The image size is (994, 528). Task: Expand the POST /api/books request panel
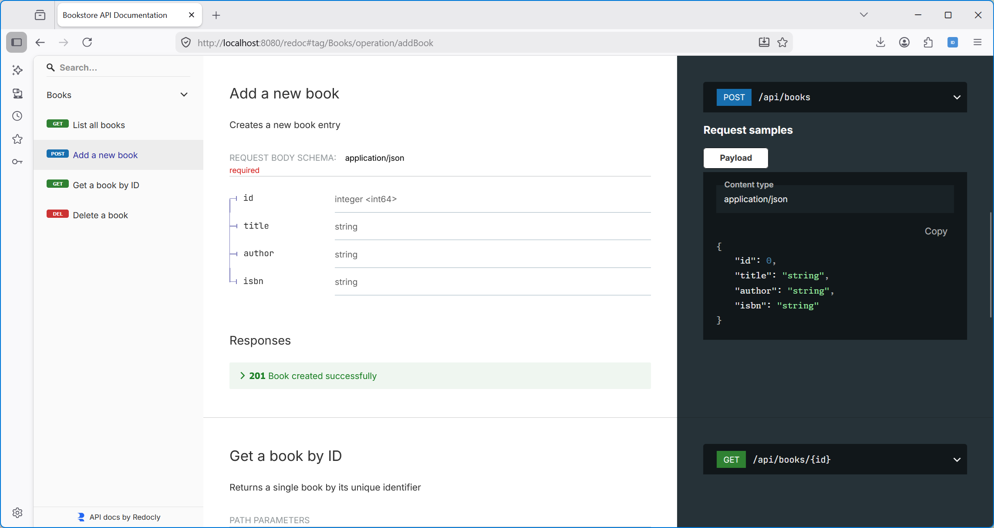point(957,97)
